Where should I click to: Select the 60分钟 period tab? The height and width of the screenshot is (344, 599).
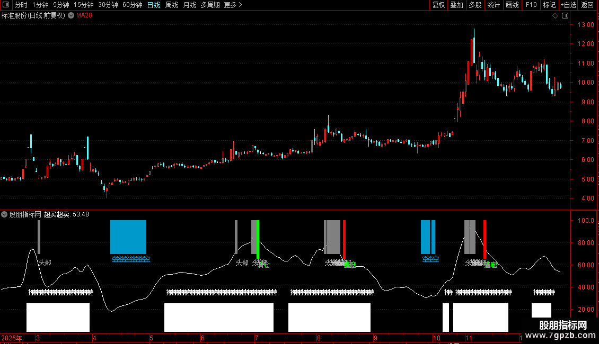point(133,5)
